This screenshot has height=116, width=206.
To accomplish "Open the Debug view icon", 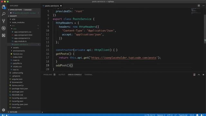I will click(x=4, y=28).
